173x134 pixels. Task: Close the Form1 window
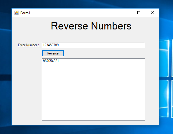(x=152, y=13)
